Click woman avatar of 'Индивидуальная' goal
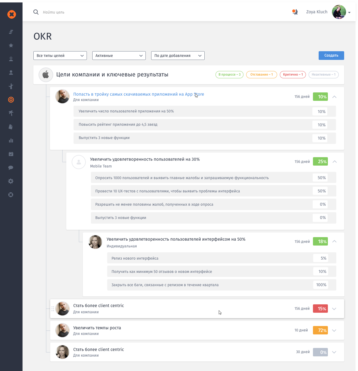Viewport: 358px width, 371px height. click(95, 242)
